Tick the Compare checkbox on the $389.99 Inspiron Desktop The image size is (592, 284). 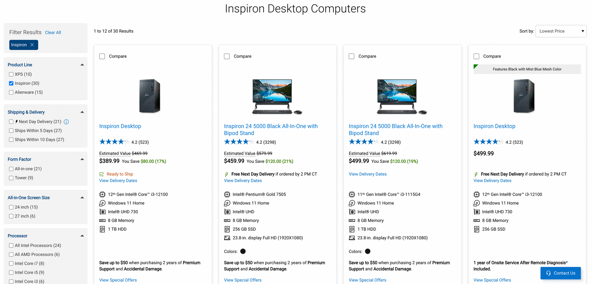[102, 56]
